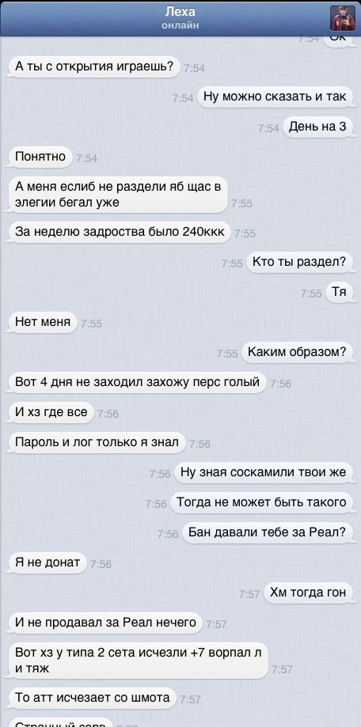Select the 'Я не донат' bubble
The image size is (361, 727).
coord(47,562)
